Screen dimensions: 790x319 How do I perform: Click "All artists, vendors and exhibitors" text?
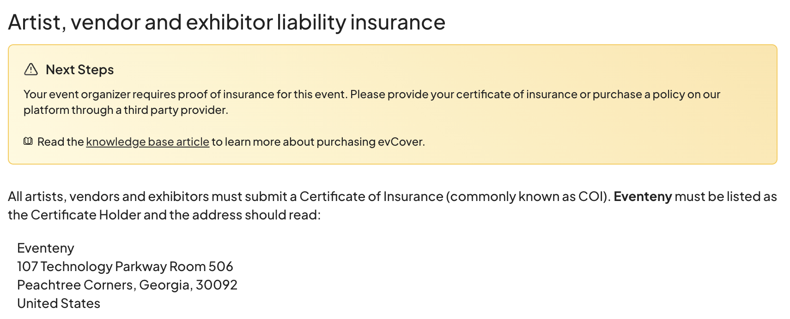pyautogui.click(x=108, y=197)
